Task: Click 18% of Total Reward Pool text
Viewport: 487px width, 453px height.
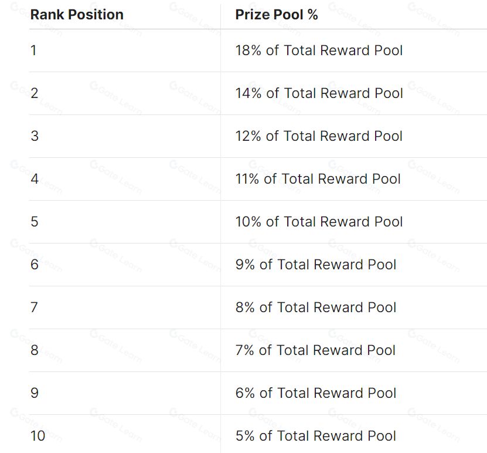Action: pos(319,50)
